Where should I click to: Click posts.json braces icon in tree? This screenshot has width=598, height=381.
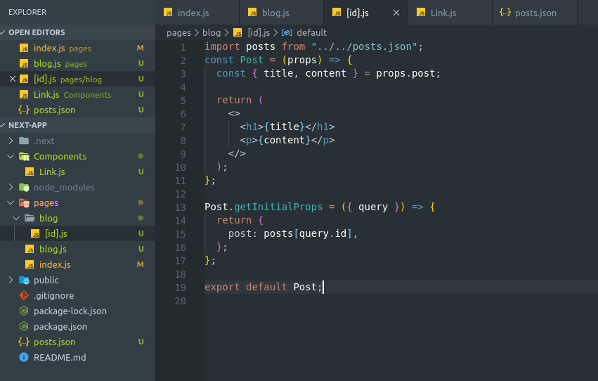(24, 342)
